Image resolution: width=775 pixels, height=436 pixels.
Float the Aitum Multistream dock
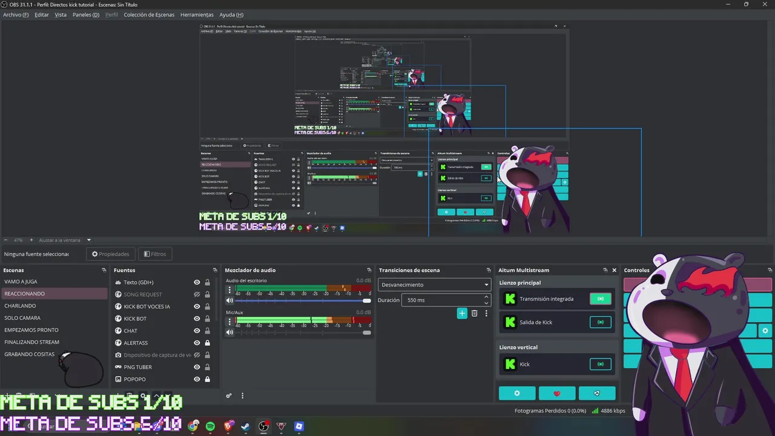tap(605, 270)
